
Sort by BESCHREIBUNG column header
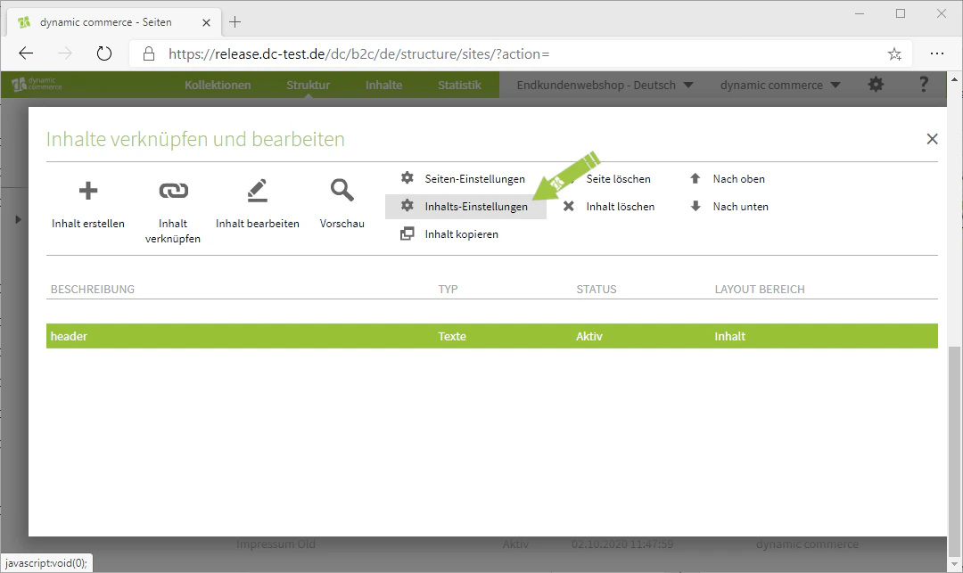pyautogui.click(x=92, y=289)
